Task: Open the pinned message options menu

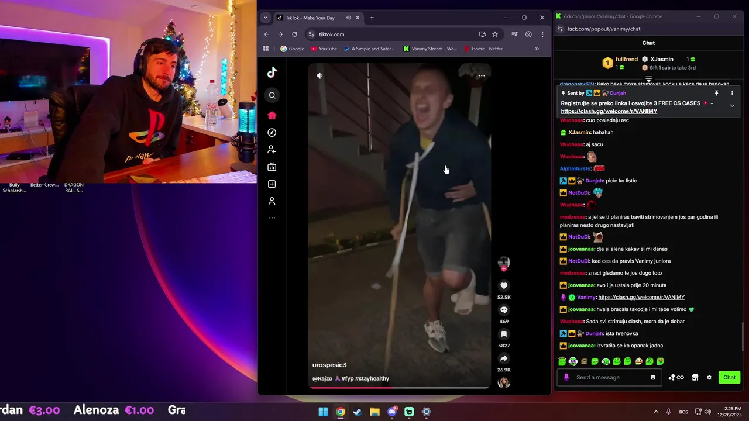Action: 732,93
